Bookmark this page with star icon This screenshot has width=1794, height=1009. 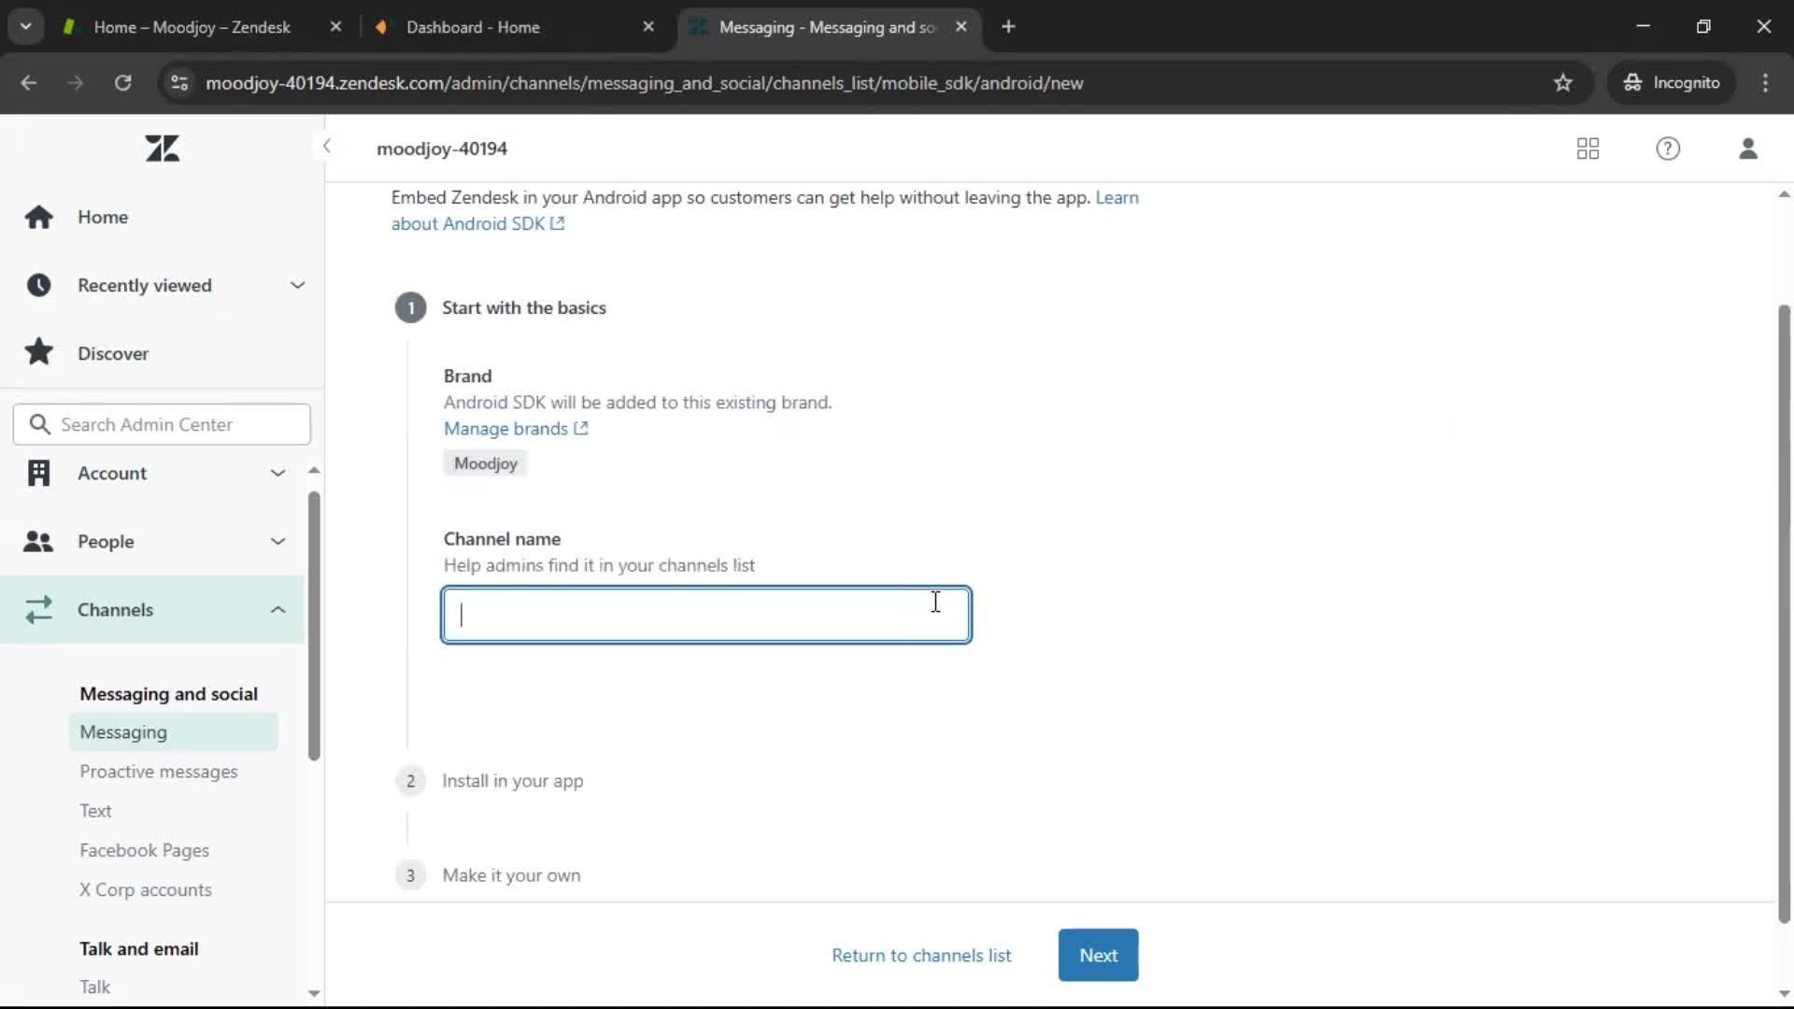[1563, 82]
